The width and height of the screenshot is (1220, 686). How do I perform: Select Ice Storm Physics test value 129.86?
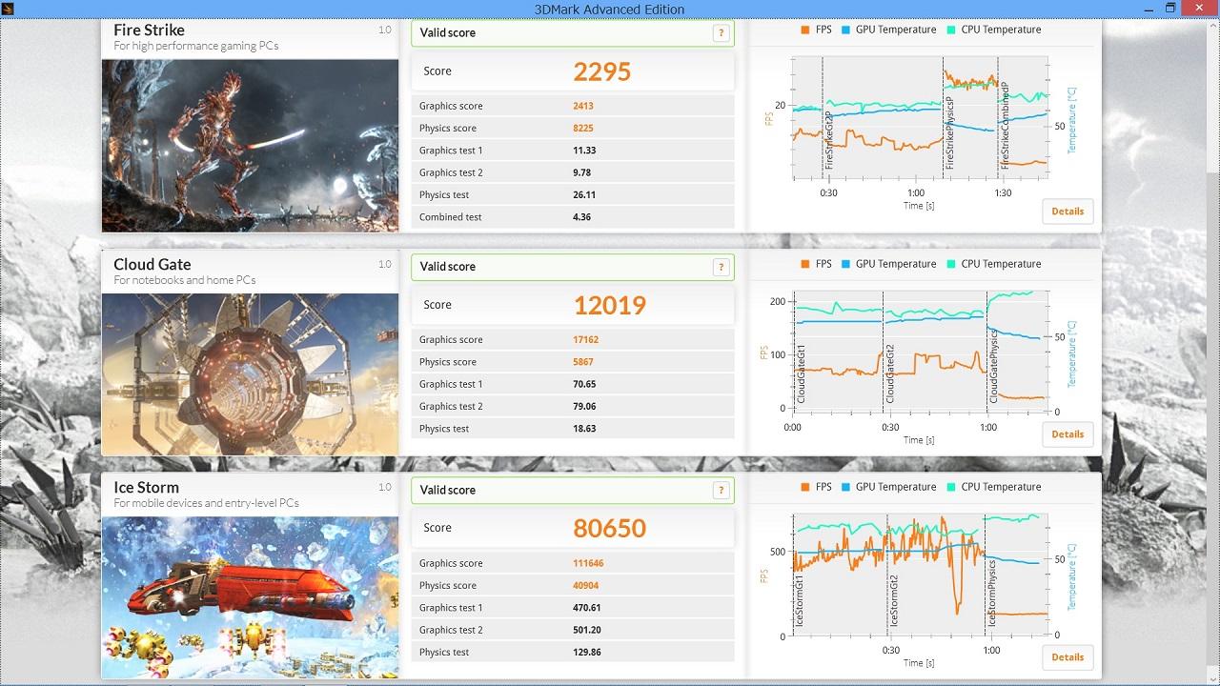tap(587, 653)
